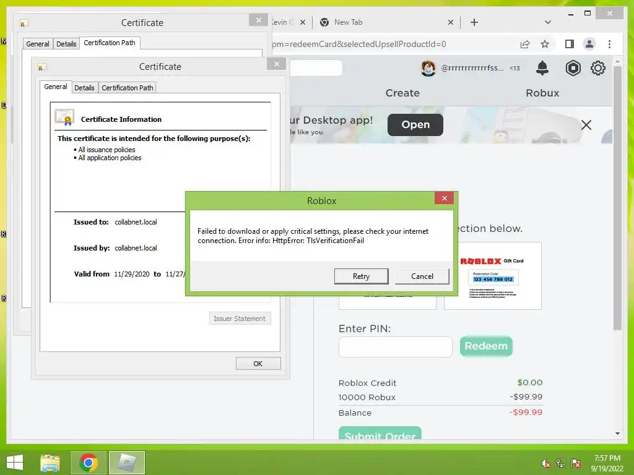
Task: Cancel the Roblox error dialog
Action: [422, 276]
